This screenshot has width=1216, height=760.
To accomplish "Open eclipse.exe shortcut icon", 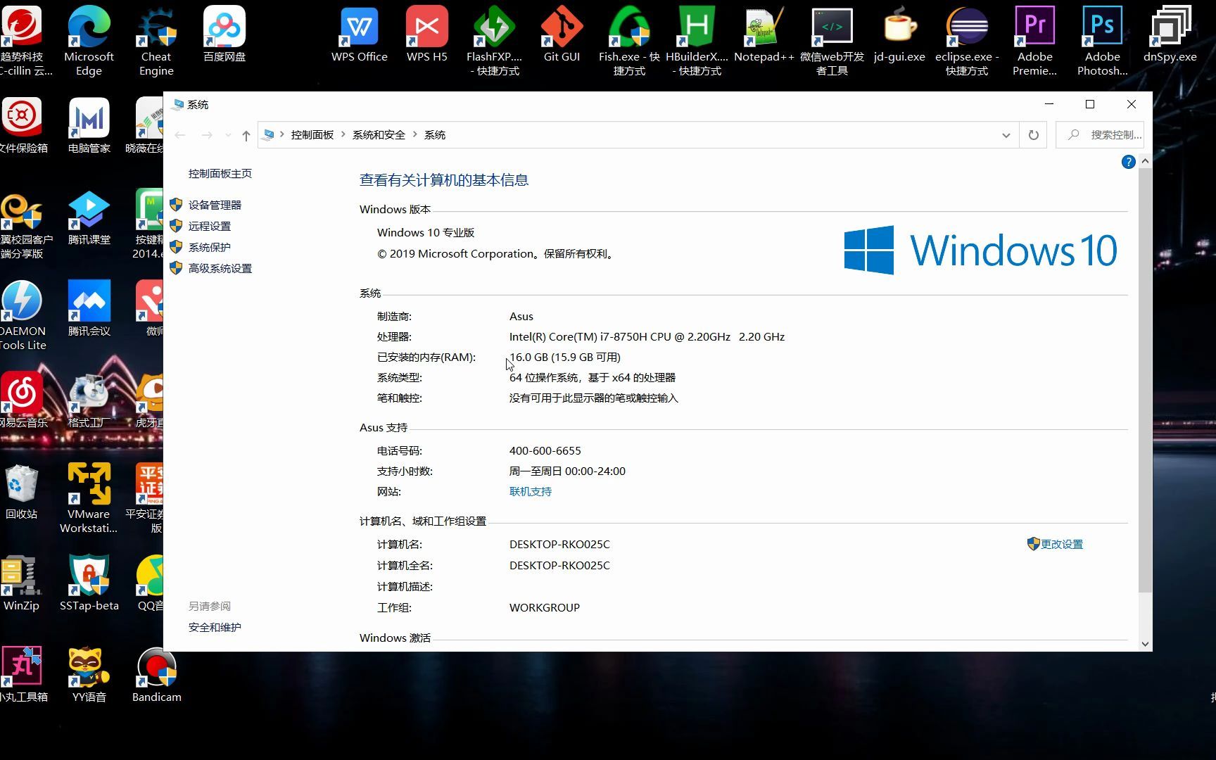I will click(x=967, y=41).
